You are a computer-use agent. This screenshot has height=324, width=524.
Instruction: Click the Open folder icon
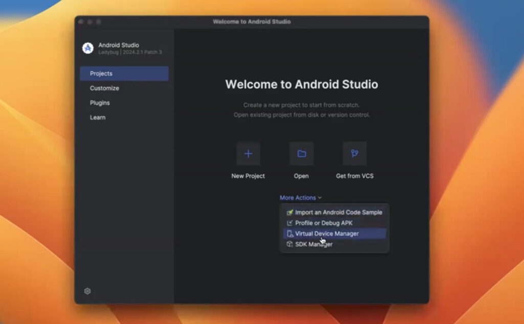tap(301, 154)
